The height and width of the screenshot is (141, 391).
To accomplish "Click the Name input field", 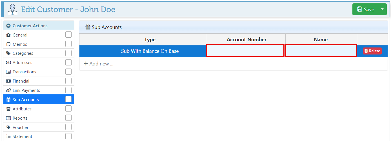I will [321, 51].
